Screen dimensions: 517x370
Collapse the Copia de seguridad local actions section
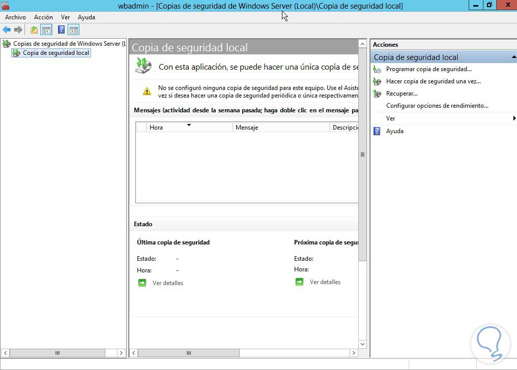[x=514, y=57]
